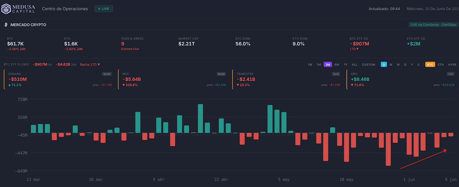This screenshot has height=187, width=459.
Task: Click the 9 abr x-axis date label
Action: point(159,179)
